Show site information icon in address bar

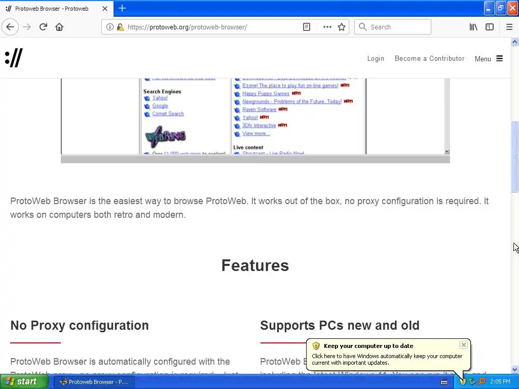109,27
